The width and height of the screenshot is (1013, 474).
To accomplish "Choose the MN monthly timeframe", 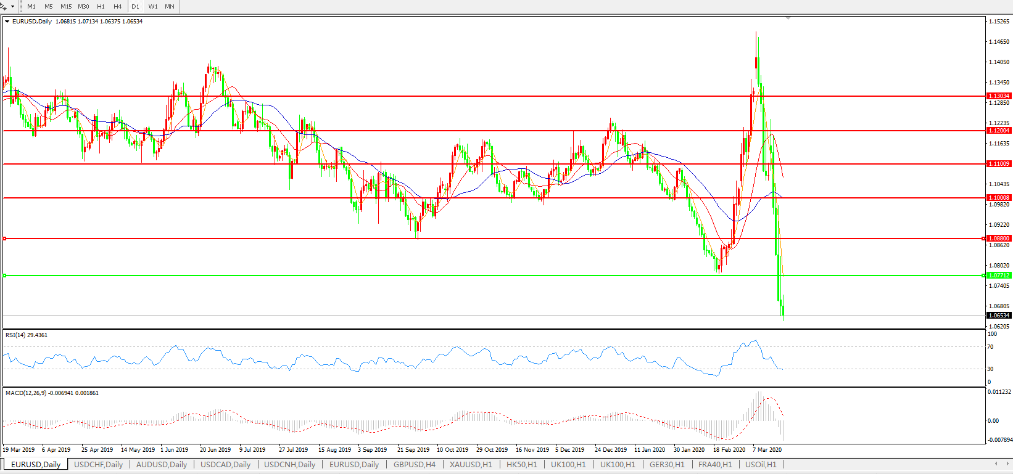I will (170, 7).
